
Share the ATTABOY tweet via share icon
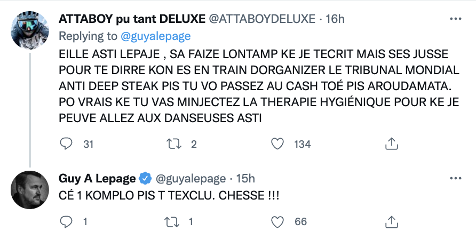pos(391,144)
